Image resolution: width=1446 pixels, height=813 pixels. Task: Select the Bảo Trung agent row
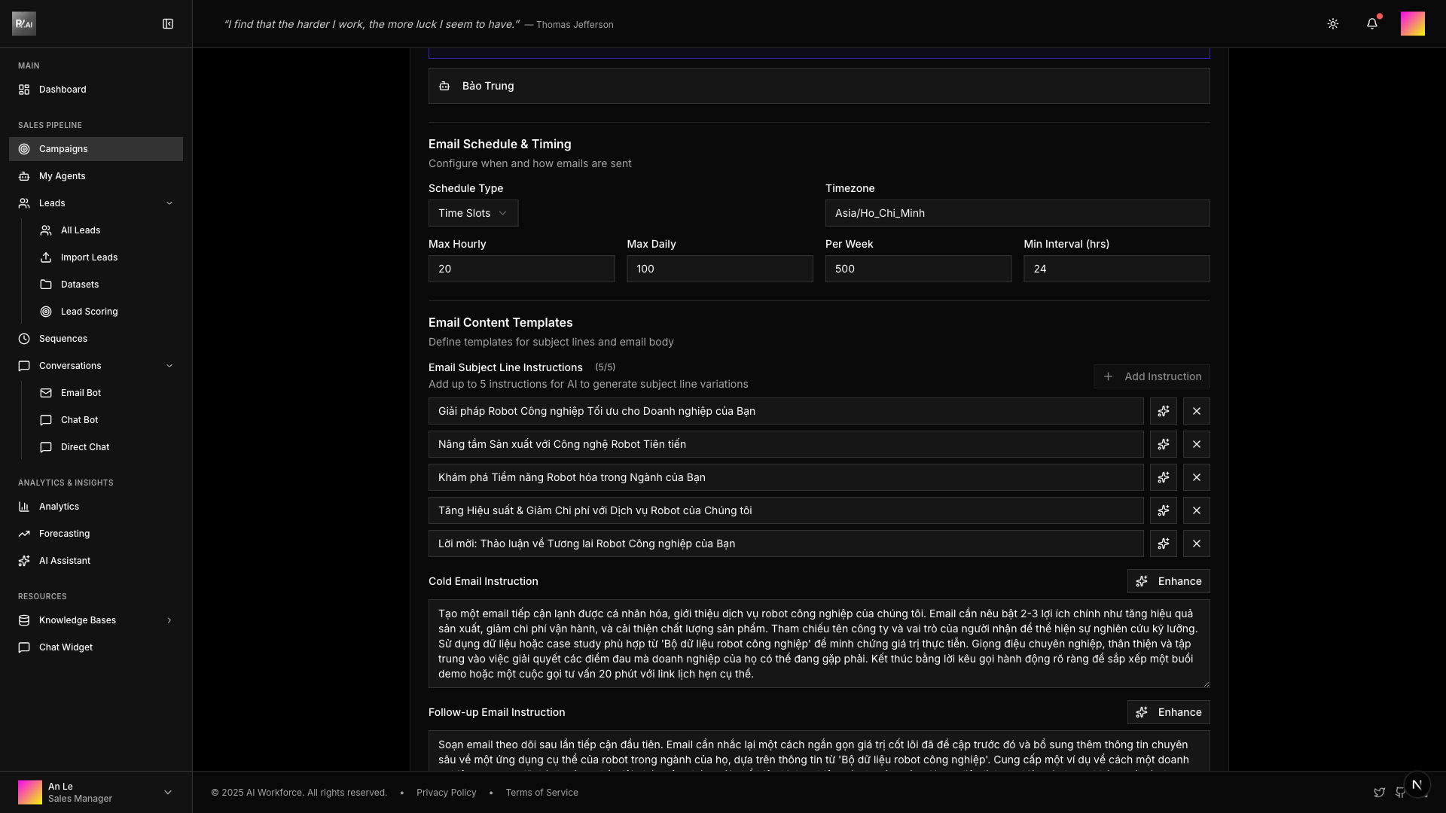click(819, 86)
